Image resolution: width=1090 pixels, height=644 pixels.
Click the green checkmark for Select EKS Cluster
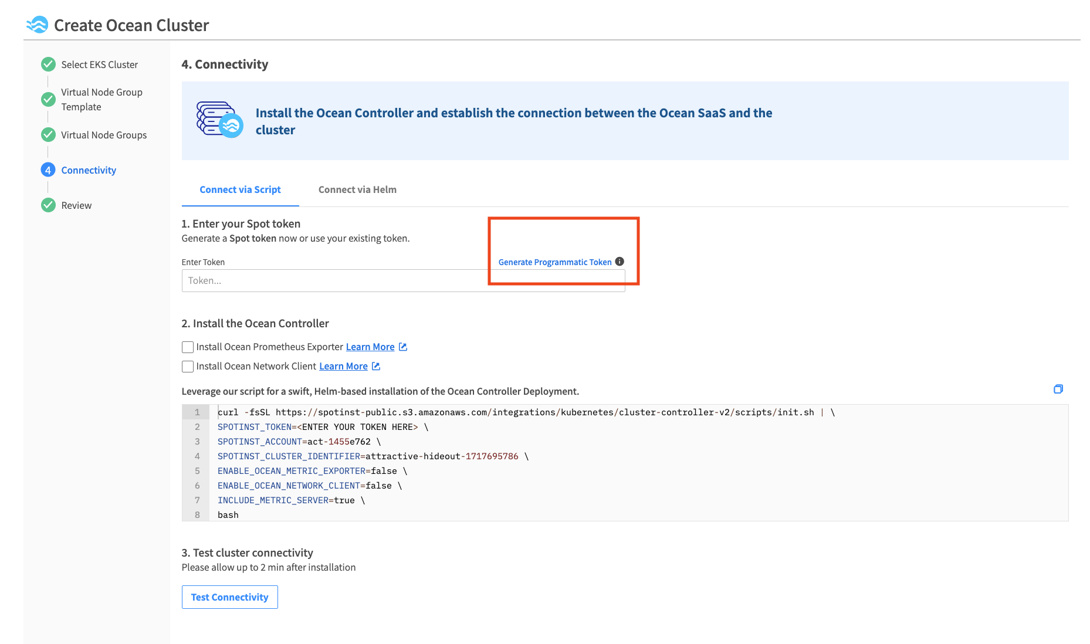48,64
